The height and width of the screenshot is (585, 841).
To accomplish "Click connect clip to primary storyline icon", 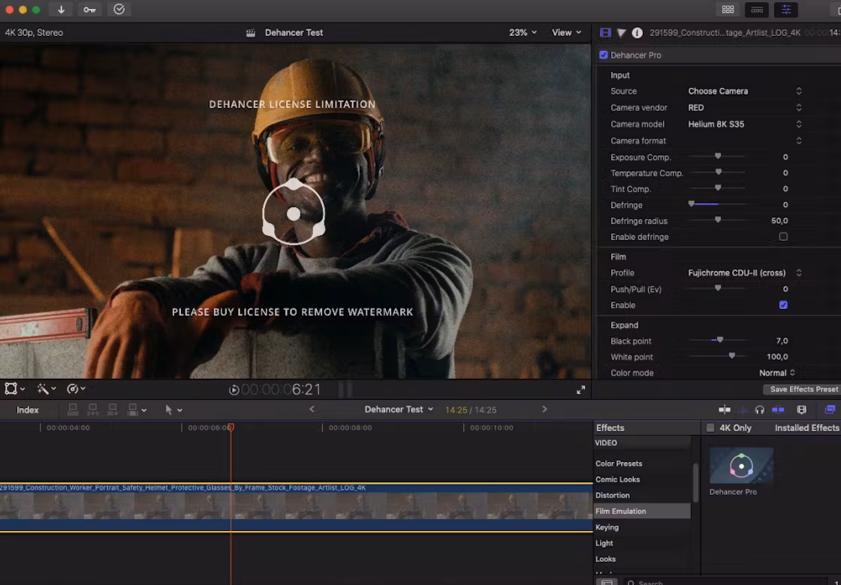I will point(73,409).
